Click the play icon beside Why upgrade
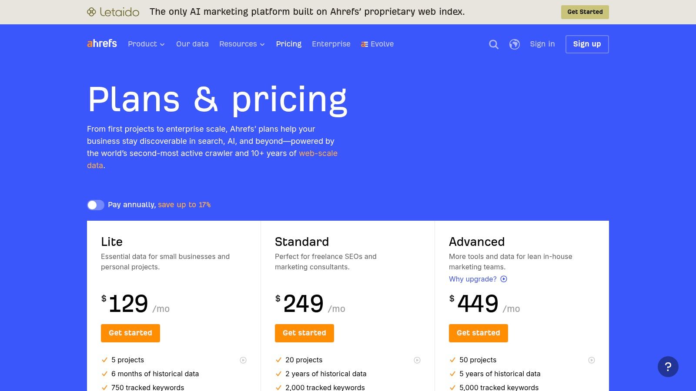 504,279
